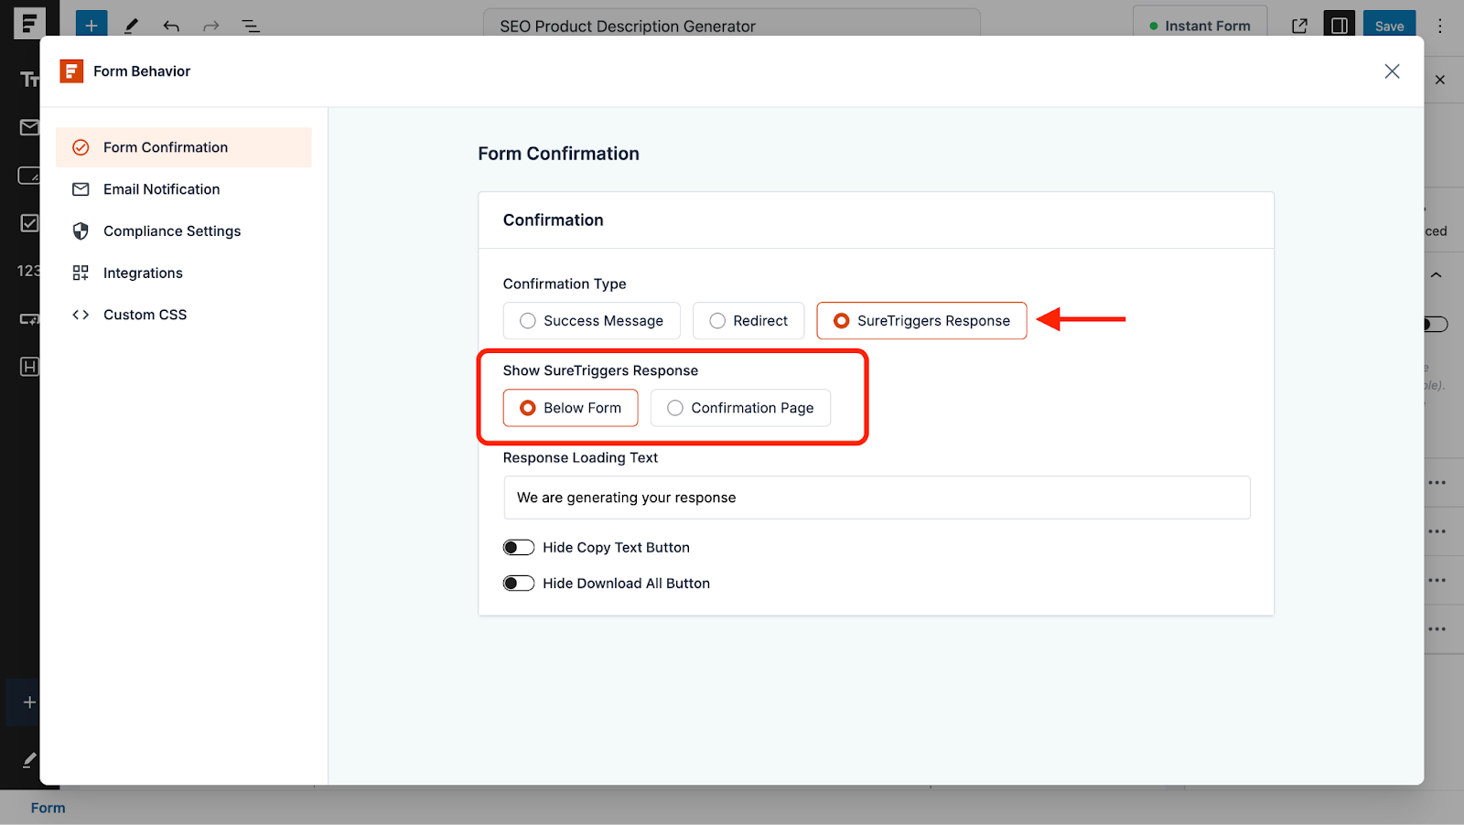Screen dimensions: 1464x825
Task: Click the Save button
Action: click(1389, 25)
